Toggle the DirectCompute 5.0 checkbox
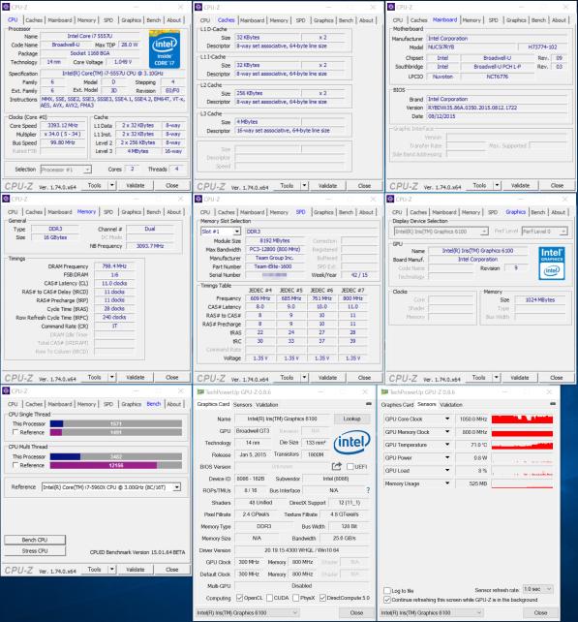Image resolution: width=578 pixels, height=622 pixels. tap(322, 598)
